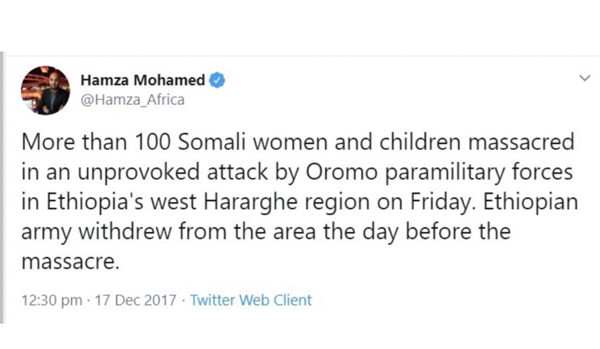
Task: Select the 17 Dec 2017 date text
Action: (135, 300)
